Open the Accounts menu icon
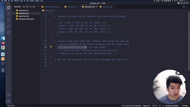 tap(9, 95)
